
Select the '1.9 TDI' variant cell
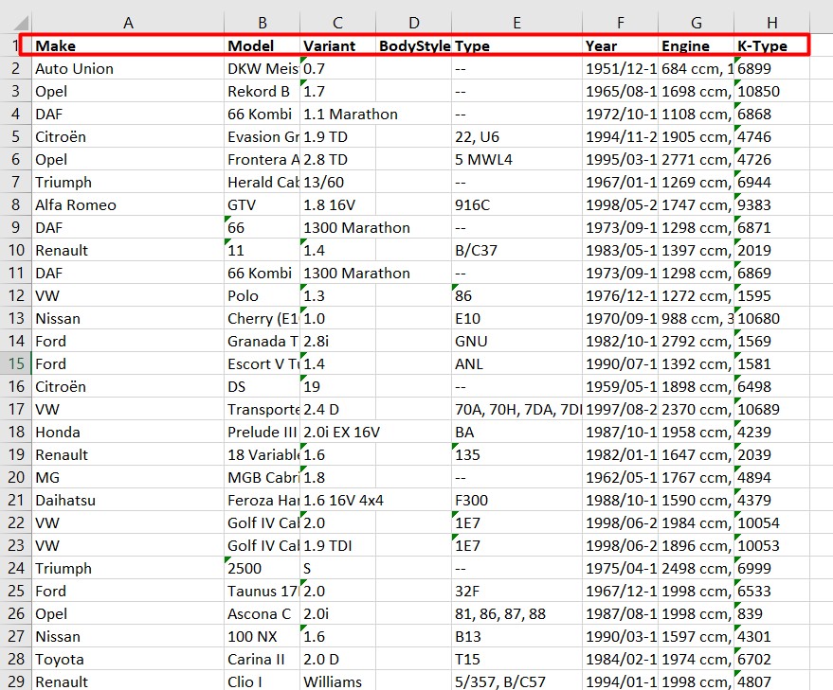tap(338, 545)
